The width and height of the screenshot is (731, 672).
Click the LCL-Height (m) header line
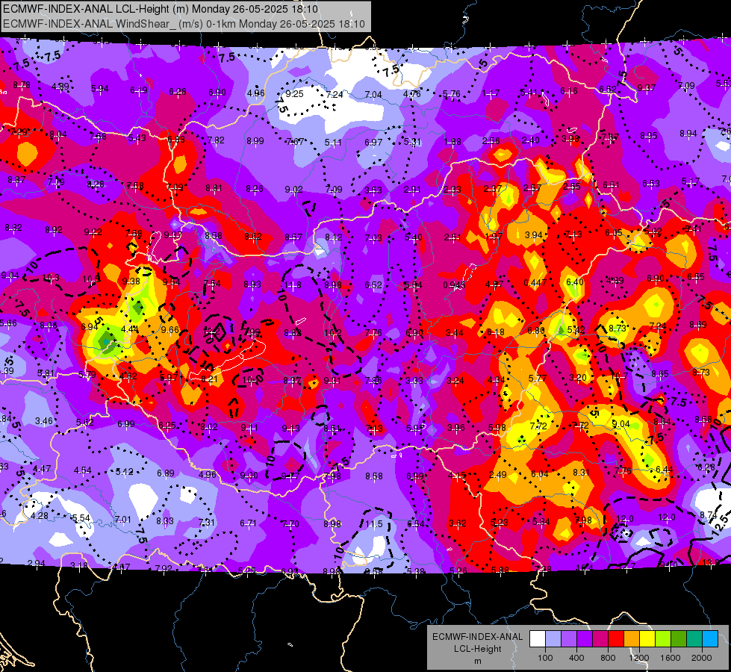point(161,9)
